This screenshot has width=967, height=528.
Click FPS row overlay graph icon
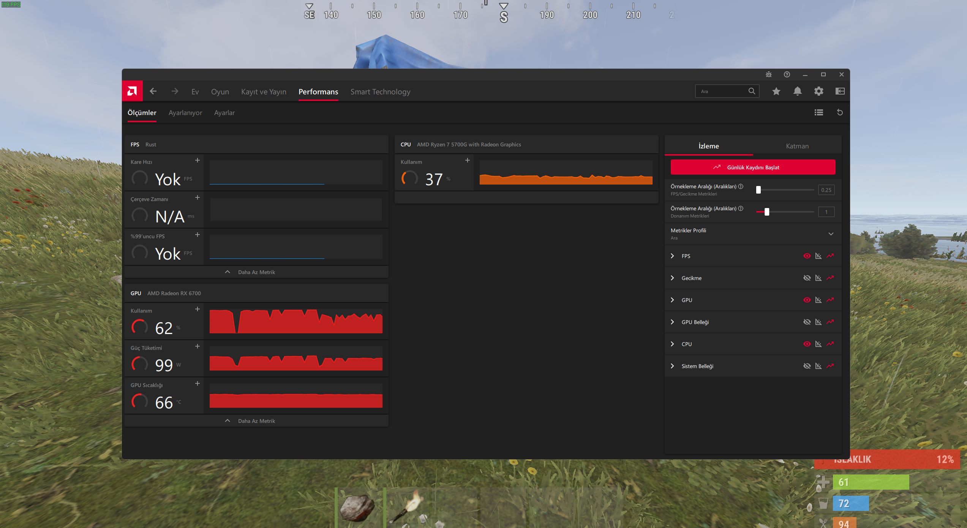(x=818, y=256)
